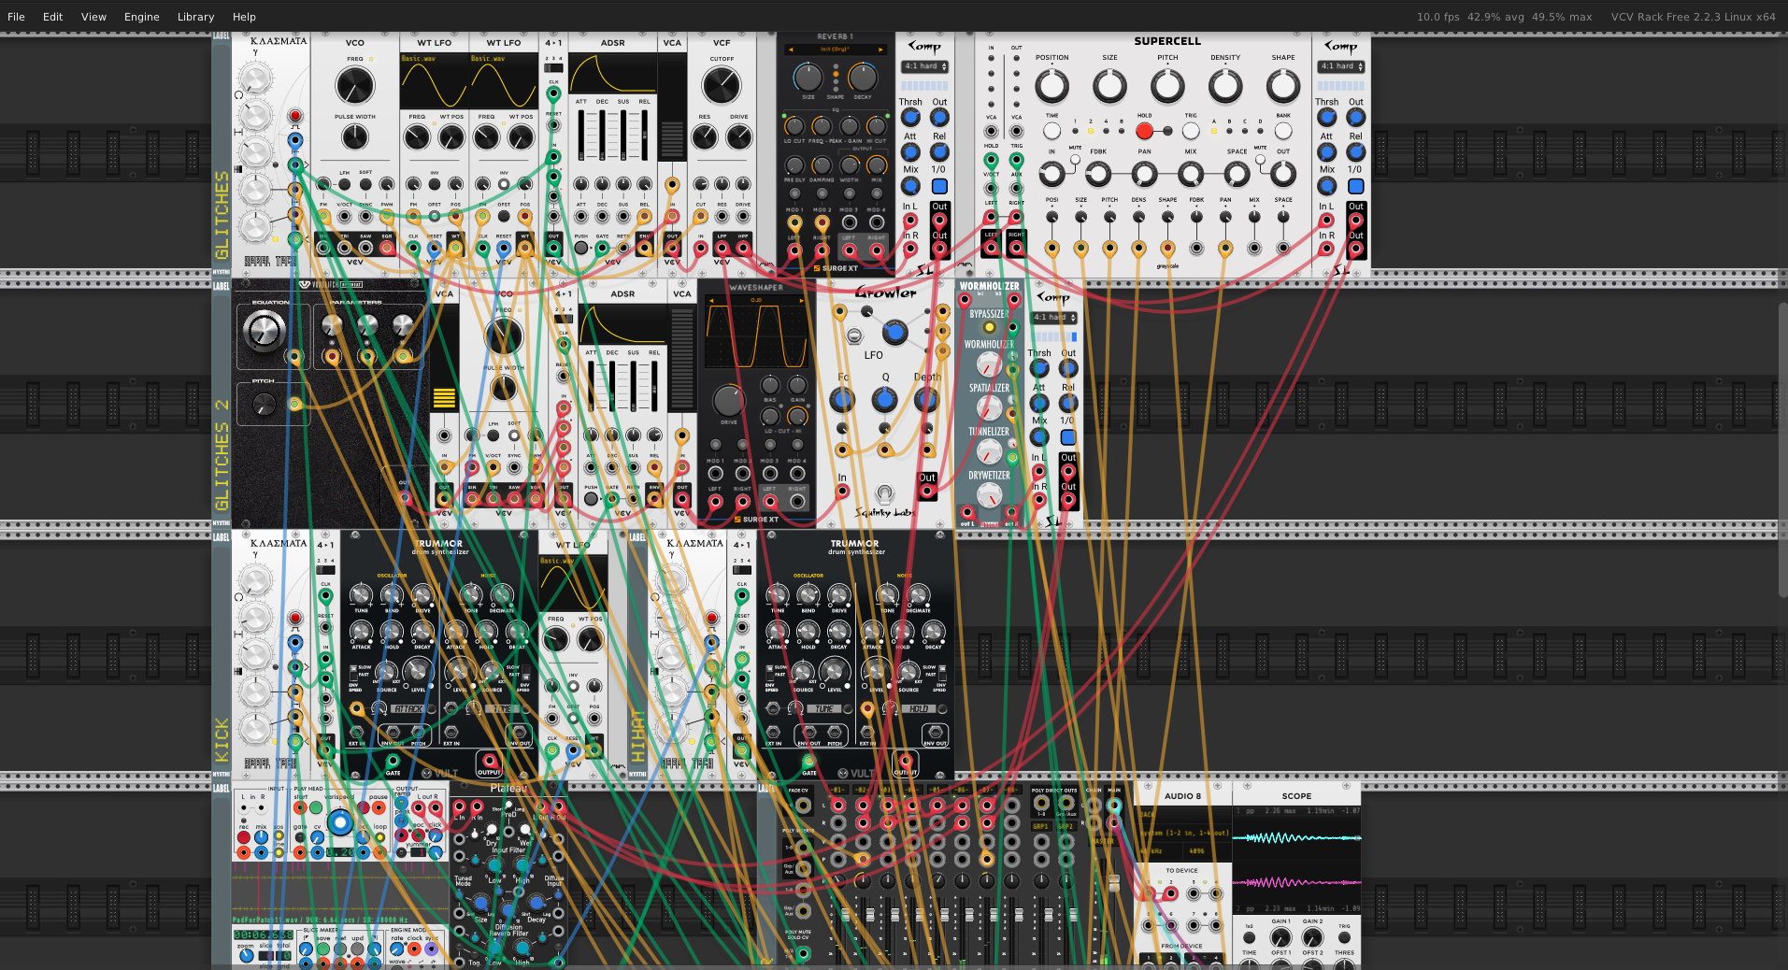Click the Waveshaper DRIVE knob

tap(728, 401)
